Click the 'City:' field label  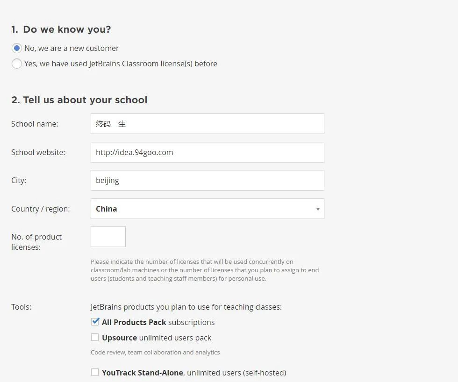click(19, 180)
